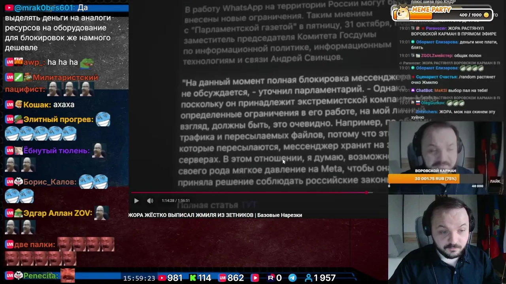Click Обормот Елизарова name before 'деньги мне плати'
This screenshot has width=506, height=284.
[437, 42]
